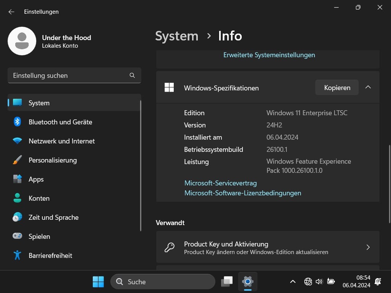Click the Windows Feature Experience Pack text
This screenshot has height=293, width=391.
point(309,166)
